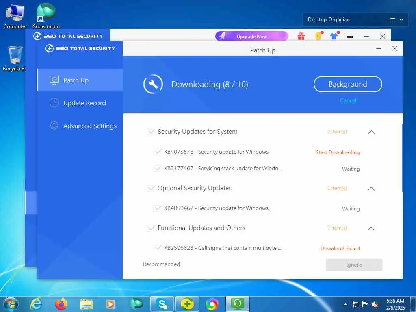Viewport: 416px width, 312px height.
Task: Open the blue shirt skin icon
Action: (334, 36)
